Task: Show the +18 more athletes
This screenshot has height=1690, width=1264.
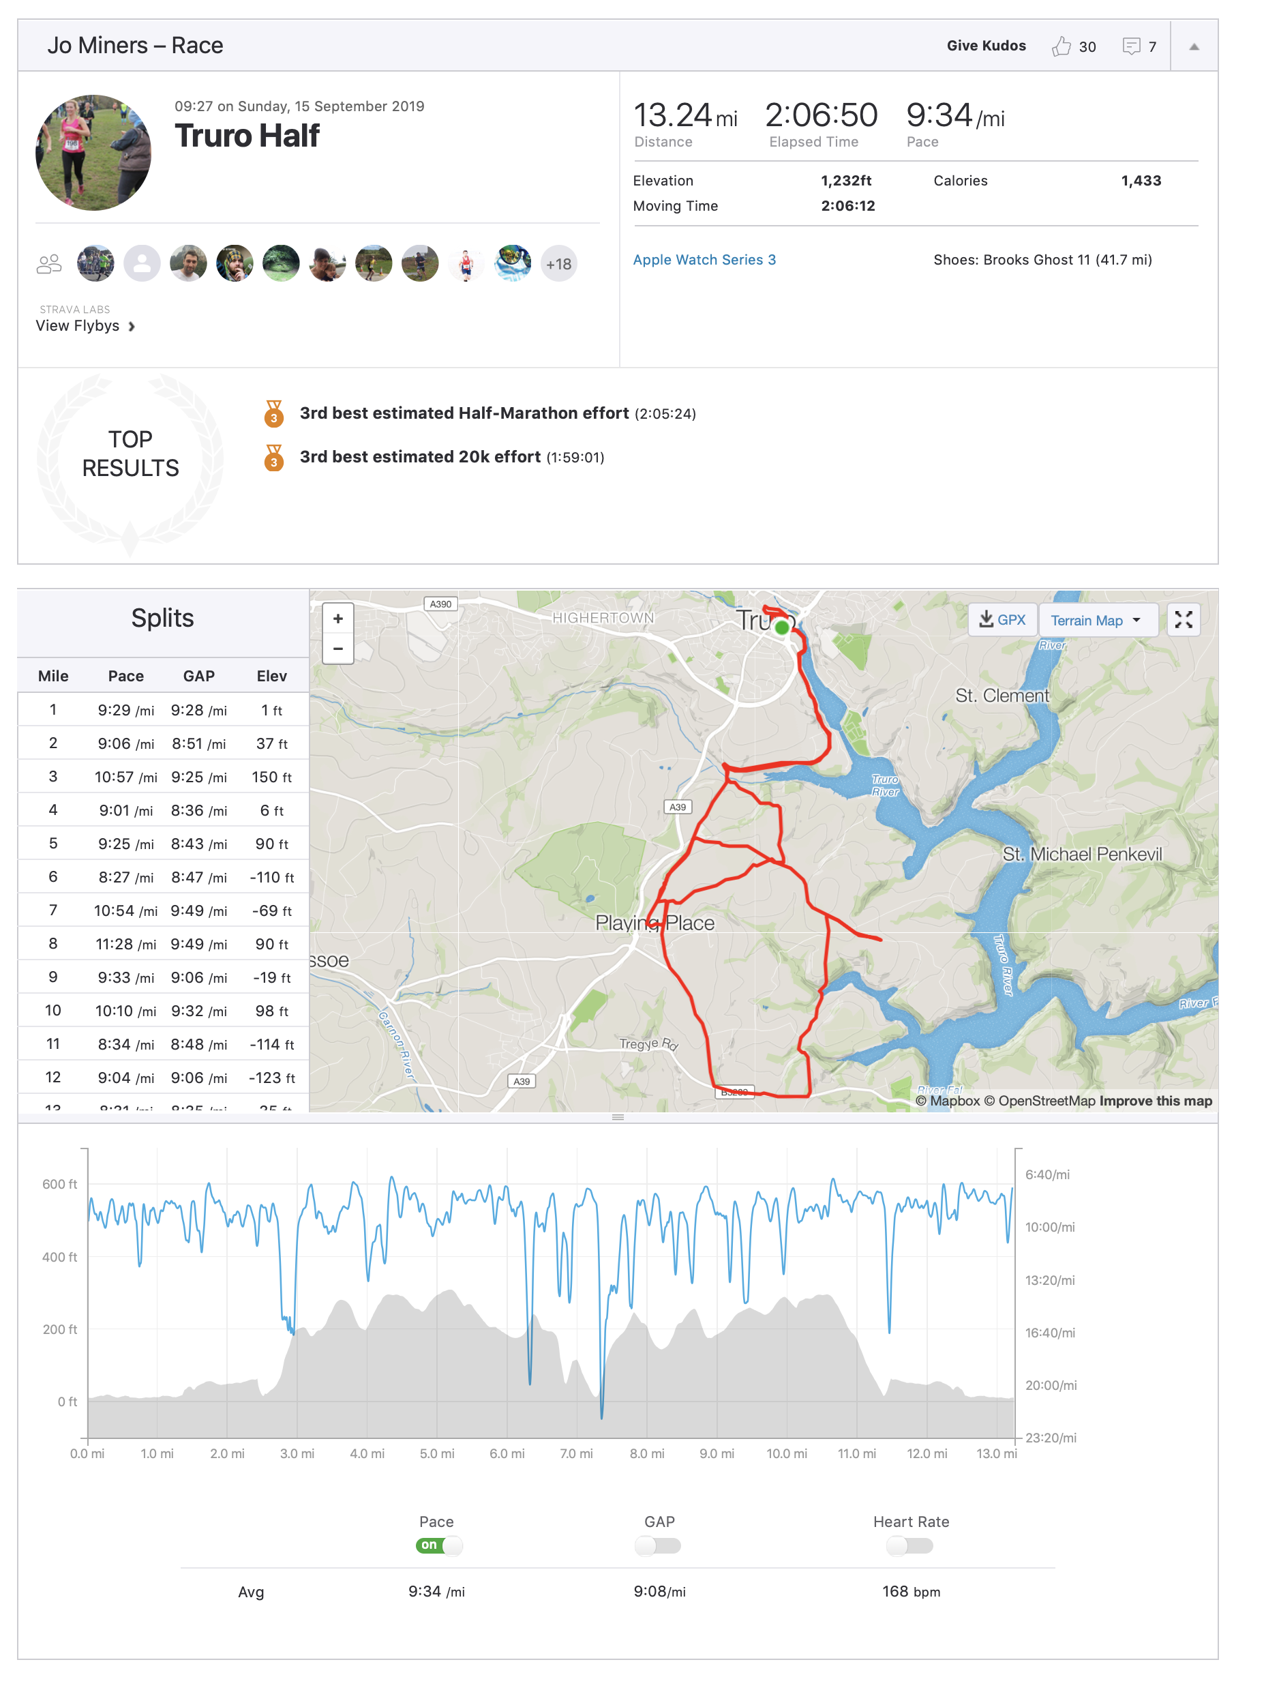Action: (558, 265)
